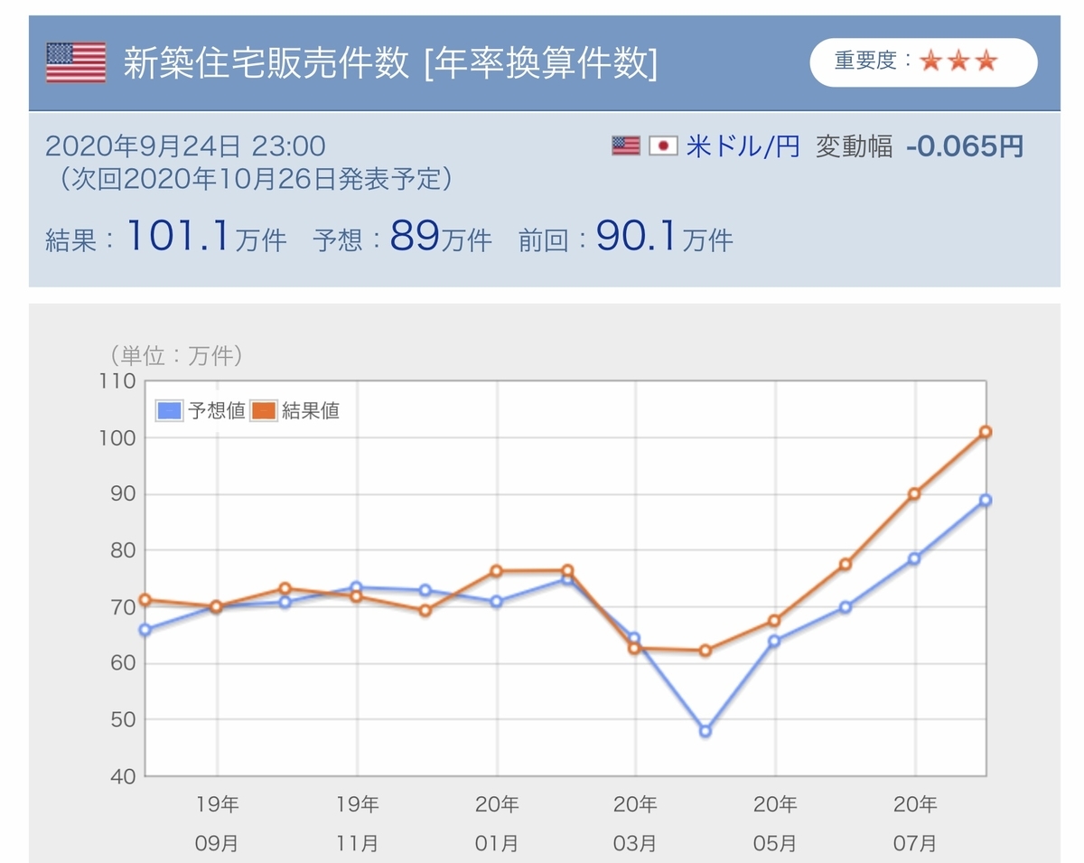The width and height of the screenshot is (1084, 863).
Task: Select the lowest blue forecast point near 48
Action: pyautogui.click(x=706, y=731)
